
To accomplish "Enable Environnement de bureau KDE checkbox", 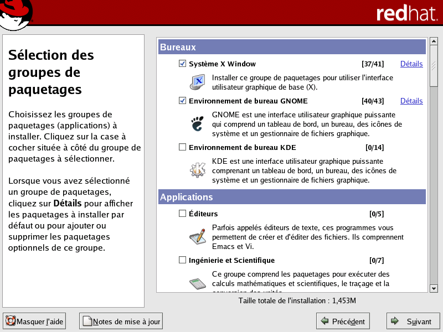I will coord(183,147).
